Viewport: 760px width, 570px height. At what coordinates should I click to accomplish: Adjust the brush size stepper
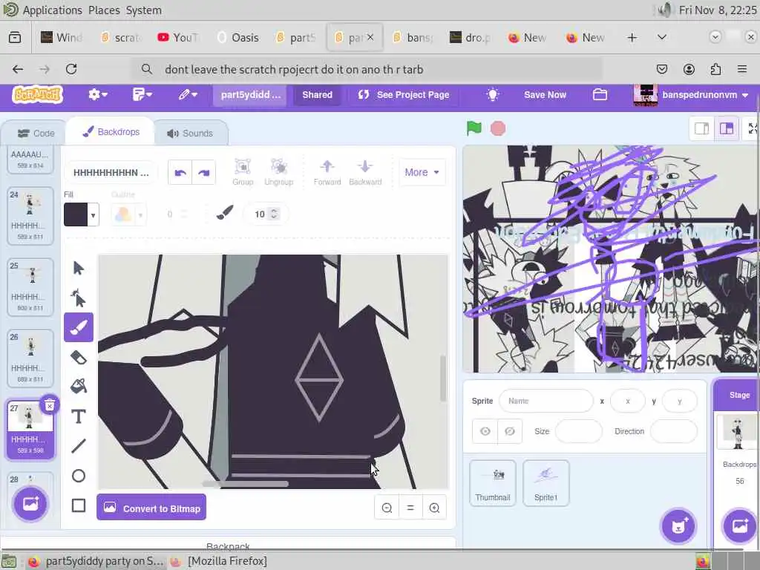[274, 214]
